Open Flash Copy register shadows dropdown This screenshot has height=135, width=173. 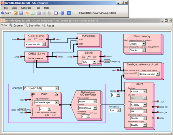point(137,44)
